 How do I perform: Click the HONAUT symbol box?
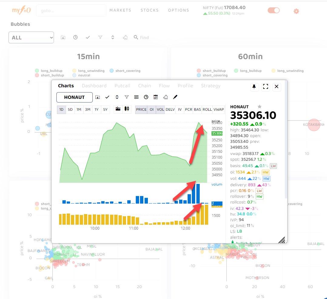click(x=75, y=97)
